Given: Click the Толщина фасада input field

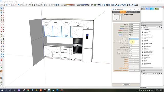Looking at the screenshot, I should coord(134,43).
